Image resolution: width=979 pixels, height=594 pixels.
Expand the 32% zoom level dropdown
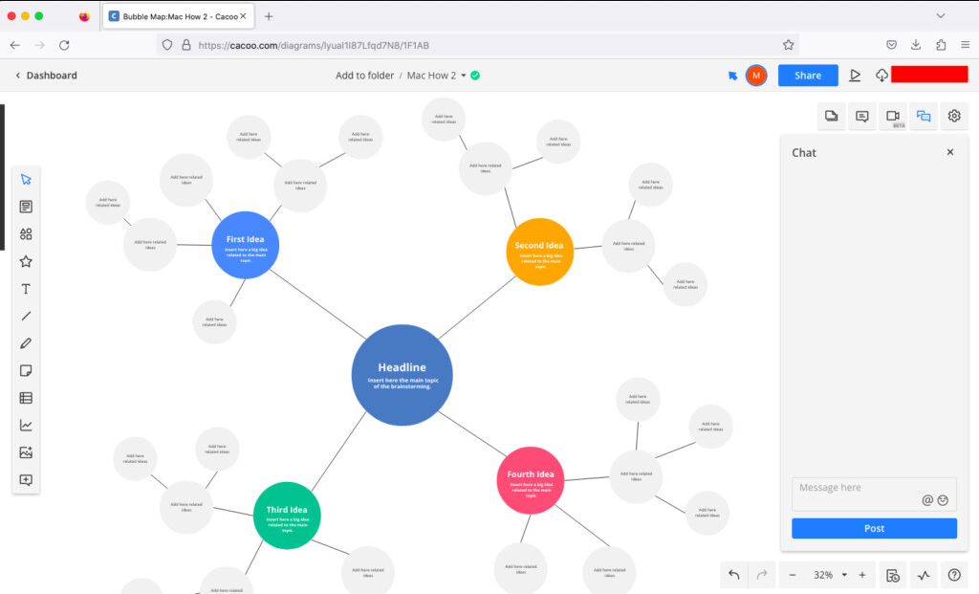[844, 575]
